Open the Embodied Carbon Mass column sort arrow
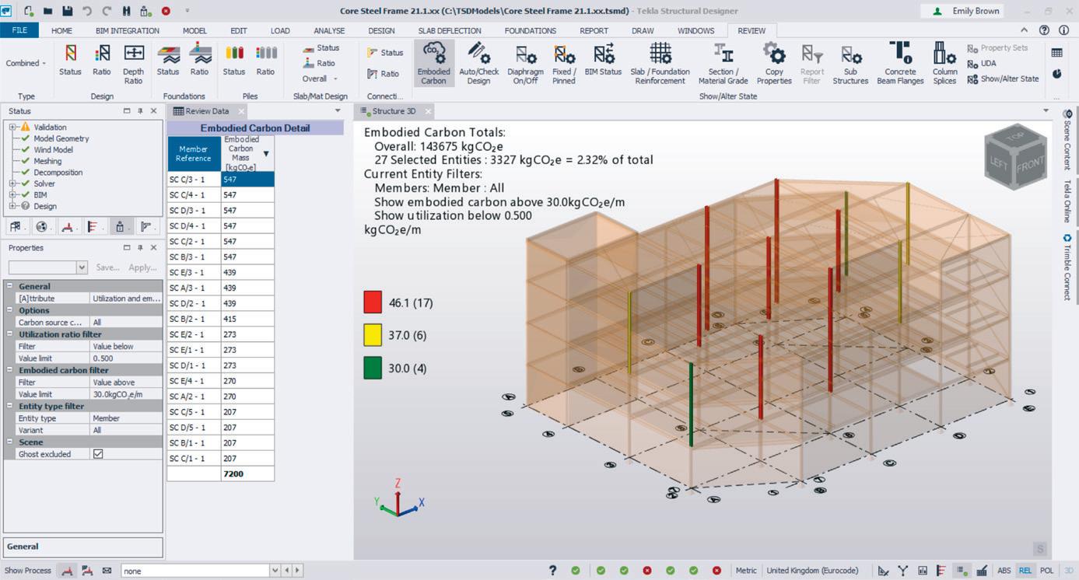 pos(266,154)
